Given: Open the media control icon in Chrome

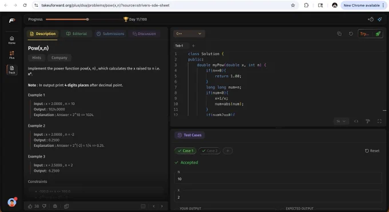Looking at the screenshot, I should (320, 5).
